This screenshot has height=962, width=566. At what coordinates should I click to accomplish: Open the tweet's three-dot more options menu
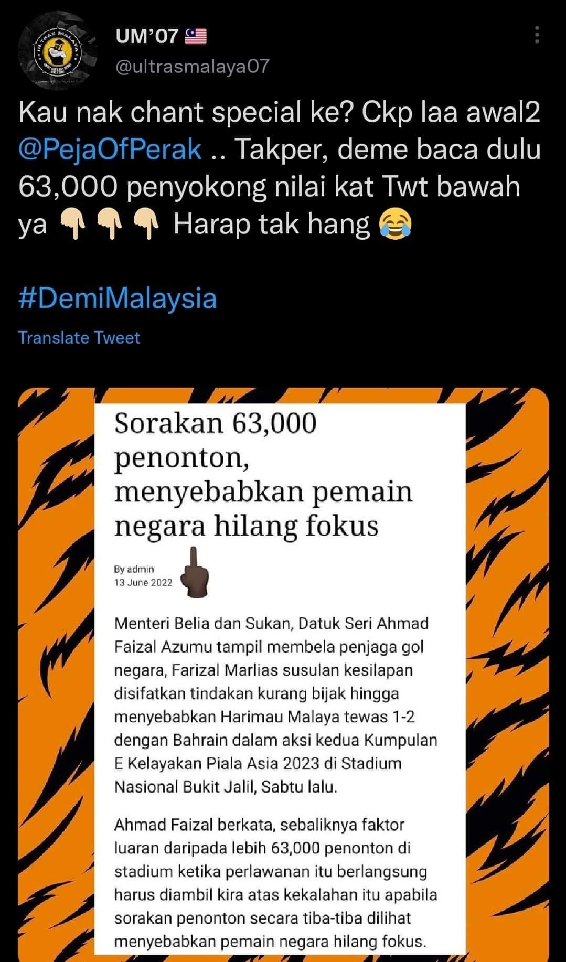coord(537,35)
